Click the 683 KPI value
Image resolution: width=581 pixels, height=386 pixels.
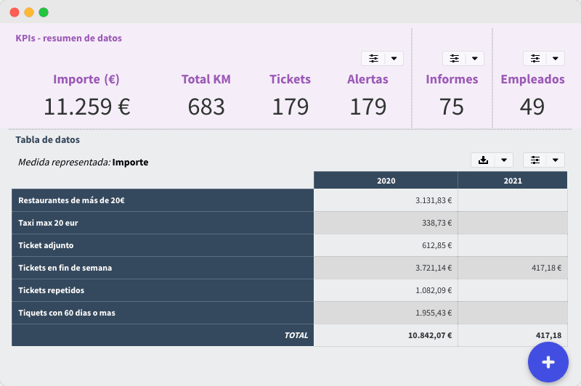(x=206, y=107)
